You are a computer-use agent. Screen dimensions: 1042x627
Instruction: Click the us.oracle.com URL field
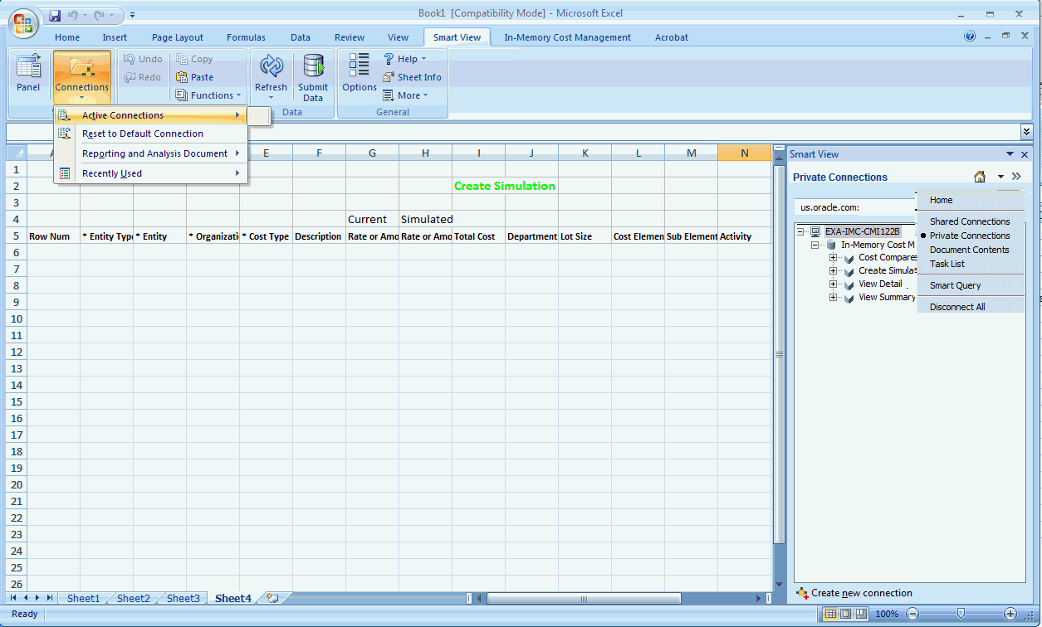point(855,207)
